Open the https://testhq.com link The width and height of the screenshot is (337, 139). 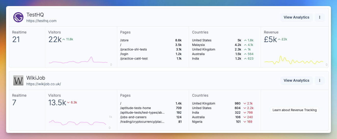(41, 21)
